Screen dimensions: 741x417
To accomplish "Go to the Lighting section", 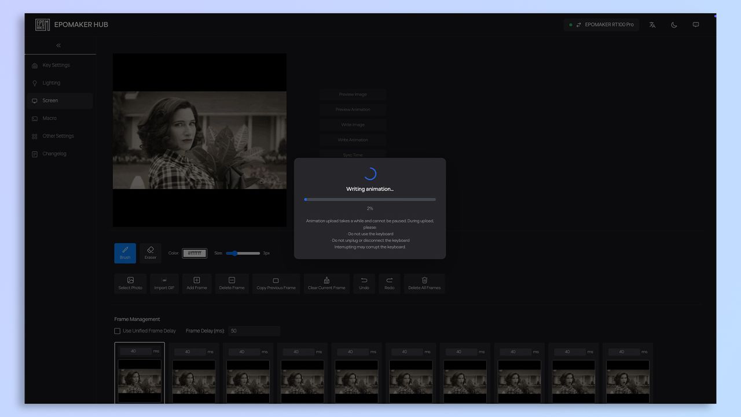I will pos(60,83).
